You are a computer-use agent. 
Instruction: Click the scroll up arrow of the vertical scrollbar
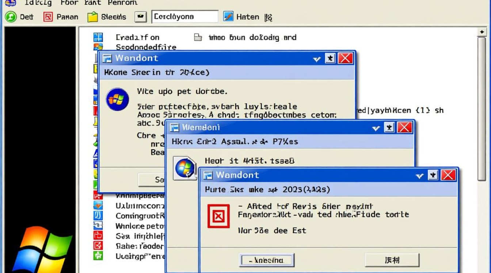click(x=482, y=32)
